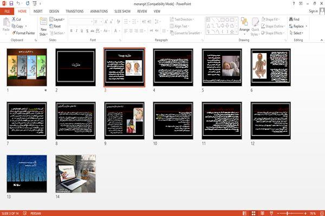Screen dimensions: 325x216
Task: Click Slide Sorter view icon in status bar
Action: 253,213
